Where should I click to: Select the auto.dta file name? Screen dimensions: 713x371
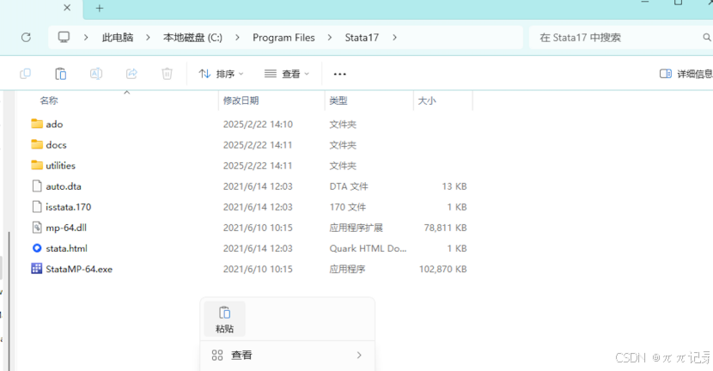coord(64,186)
